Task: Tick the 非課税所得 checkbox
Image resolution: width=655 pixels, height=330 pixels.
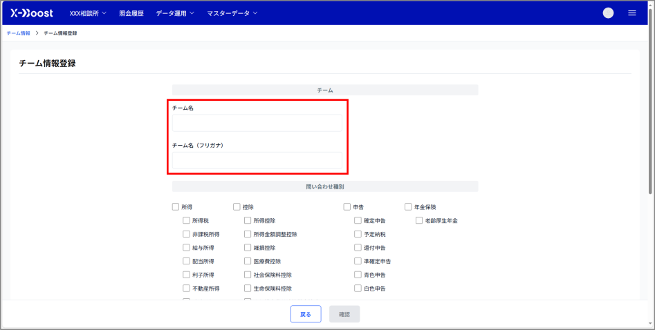Action: pyautogui.click(x=186, y=234)
